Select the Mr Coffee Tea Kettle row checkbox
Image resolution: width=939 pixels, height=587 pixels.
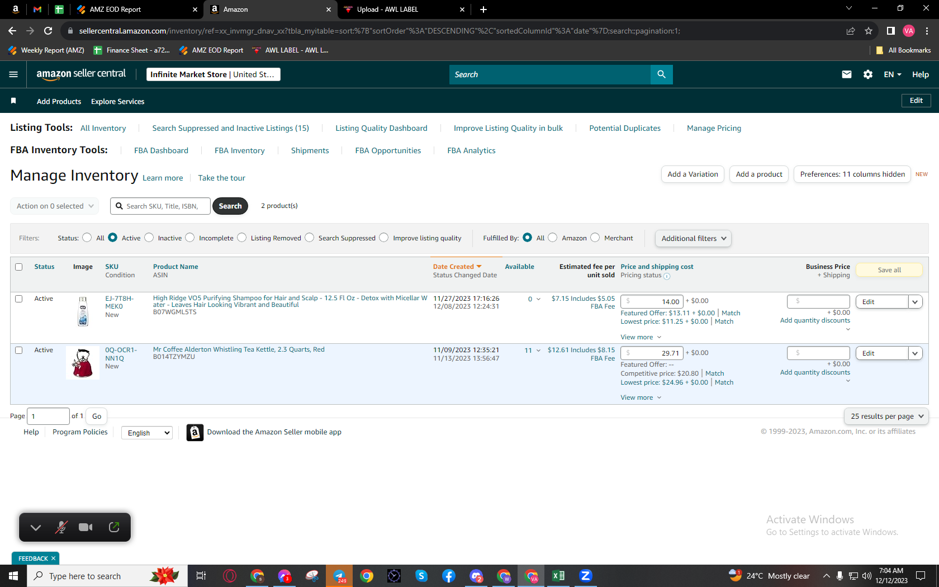tap(18, 351)
